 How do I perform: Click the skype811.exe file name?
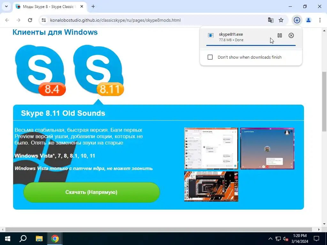tap(231, 34)
